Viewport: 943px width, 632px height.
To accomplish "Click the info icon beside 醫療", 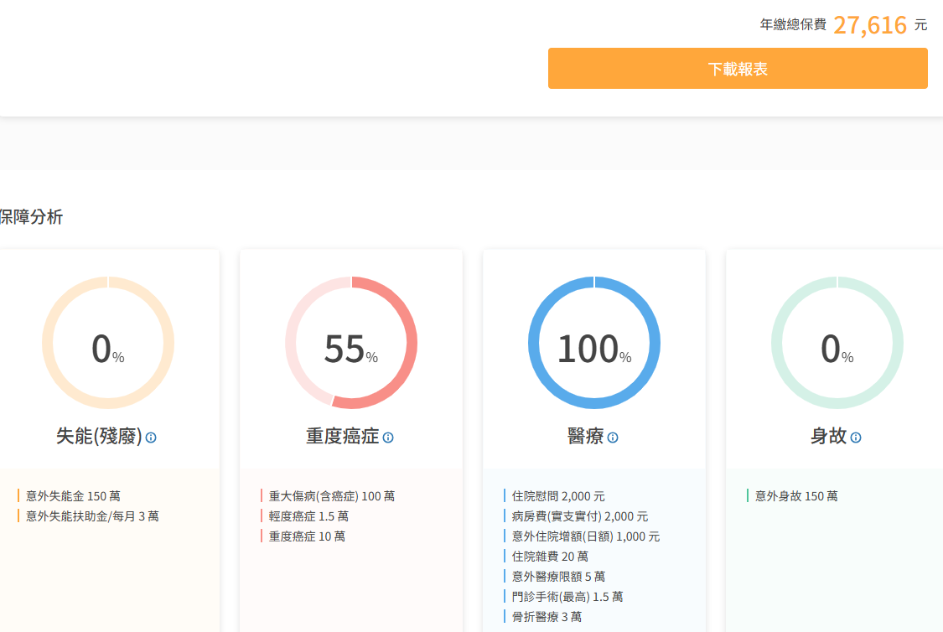I will (x=613, y=438).
